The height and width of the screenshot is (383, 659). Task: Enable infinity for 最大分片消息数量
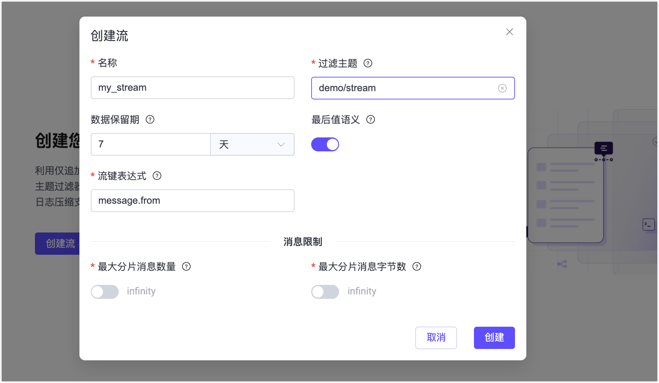click(104, 291)
